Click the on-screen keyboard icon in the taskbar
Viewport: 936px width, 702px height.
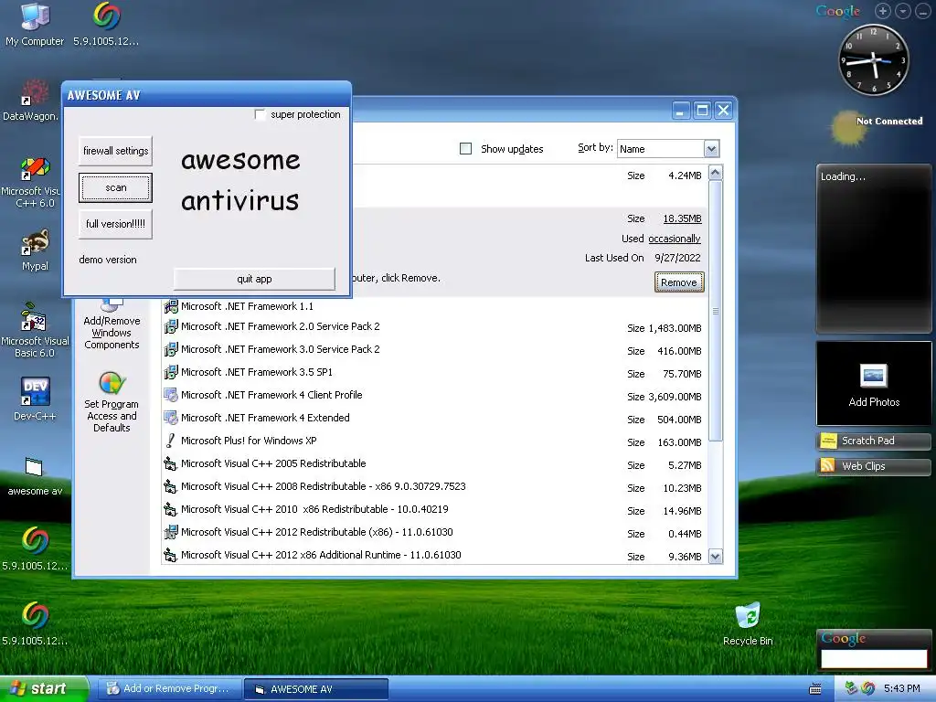point(815,689)
